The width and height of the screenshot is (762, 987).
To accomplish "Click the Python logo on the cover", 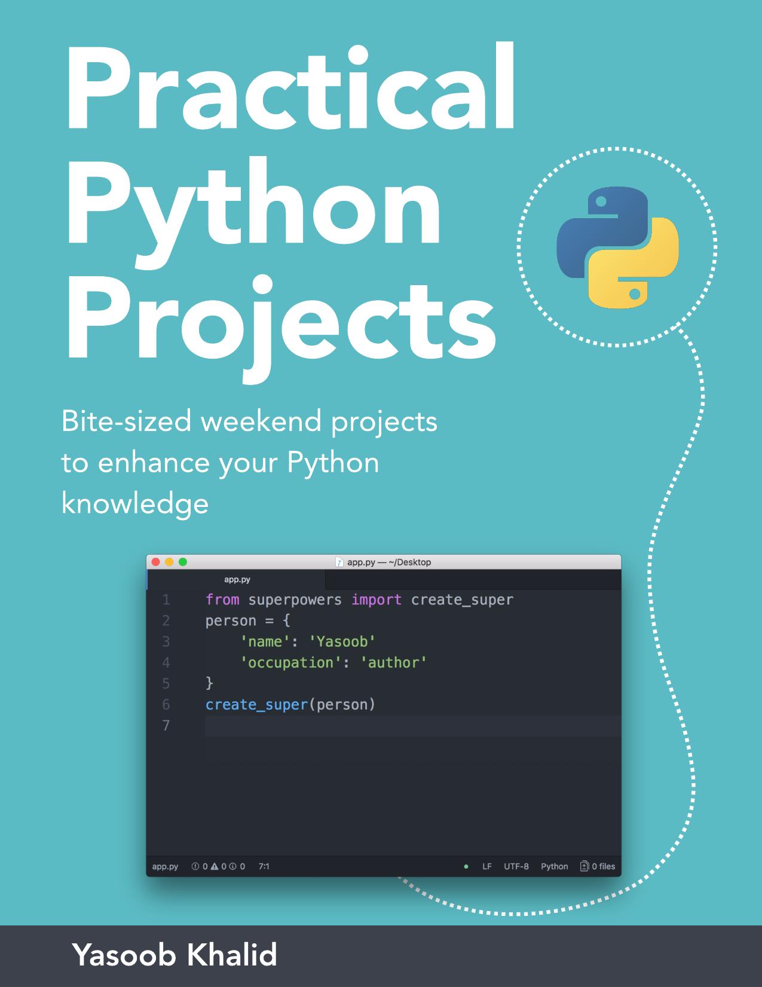I will [617, 247].
